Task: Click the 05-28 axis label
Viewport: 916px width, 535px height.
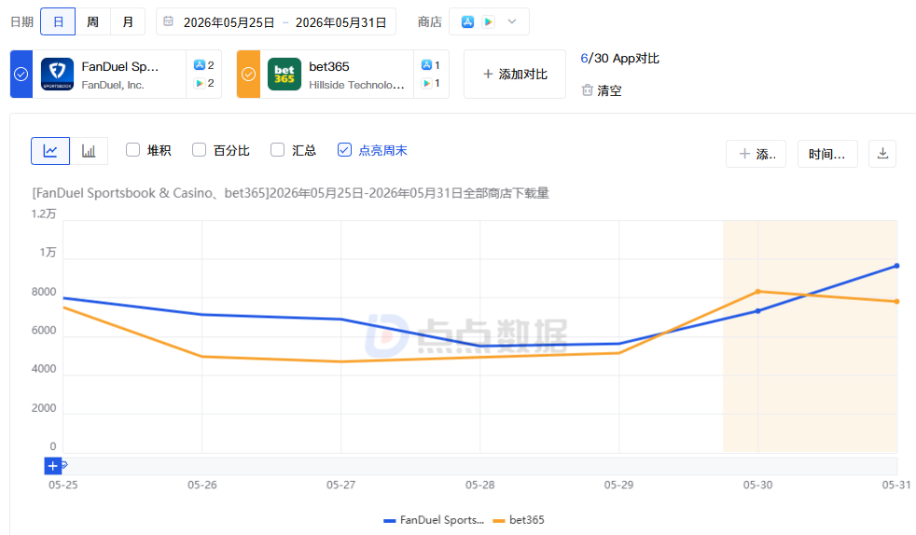Action: point(479,485)
